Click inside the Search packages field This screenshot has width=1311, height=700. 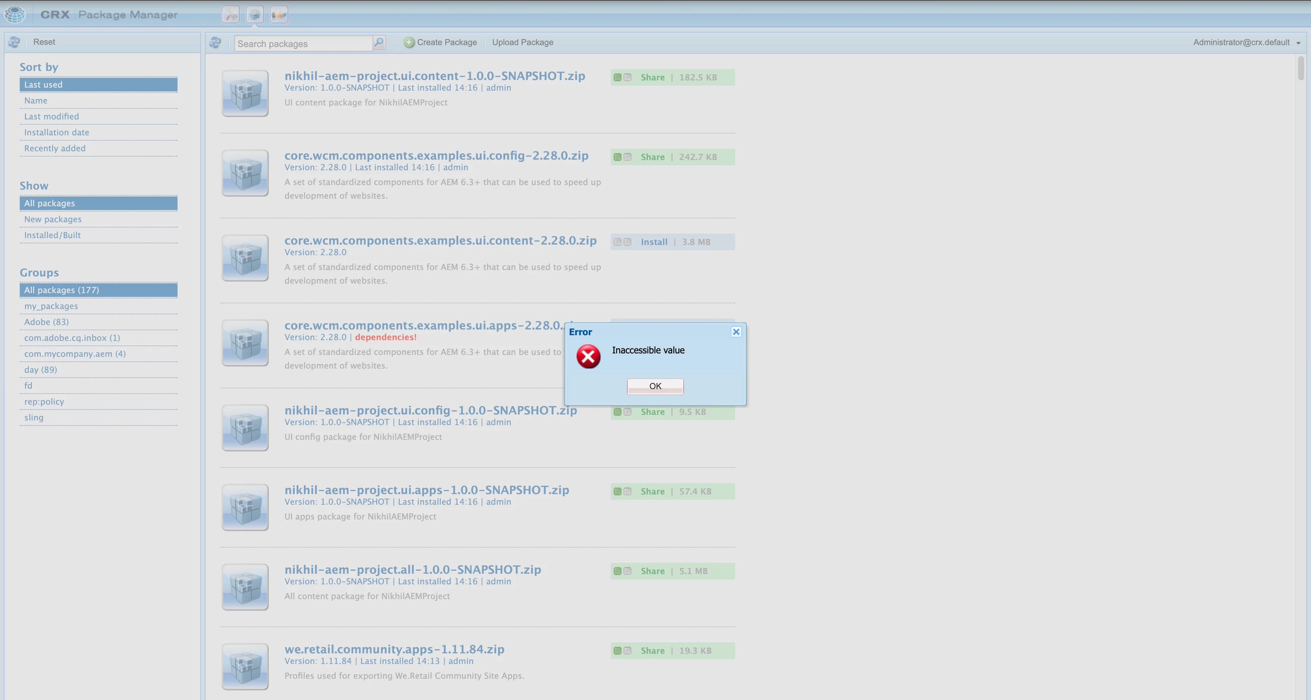(303, 44)
